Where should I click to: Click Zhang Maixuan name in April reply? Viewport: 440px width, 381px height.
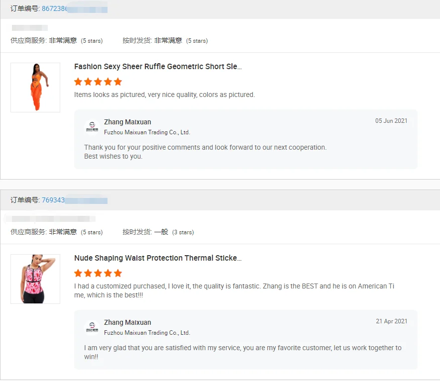127,322
